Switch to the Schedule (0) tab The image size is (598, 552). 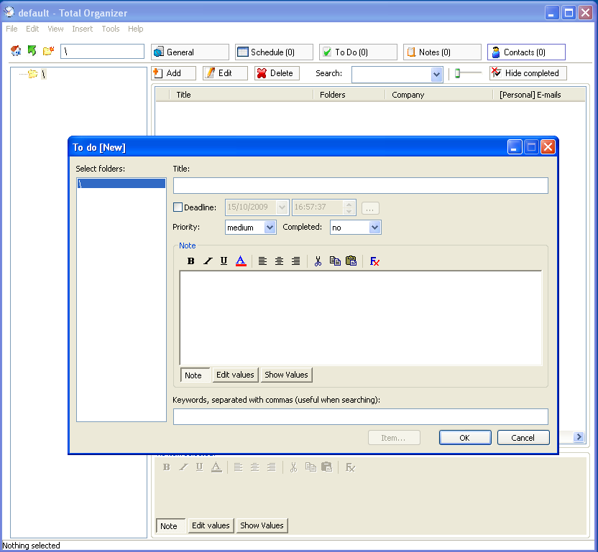(x=274, y=52)
